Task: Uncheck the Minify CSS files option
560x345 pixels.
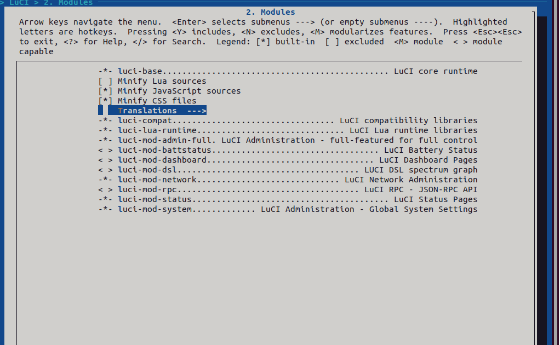Action: click(x=105, y=101)
